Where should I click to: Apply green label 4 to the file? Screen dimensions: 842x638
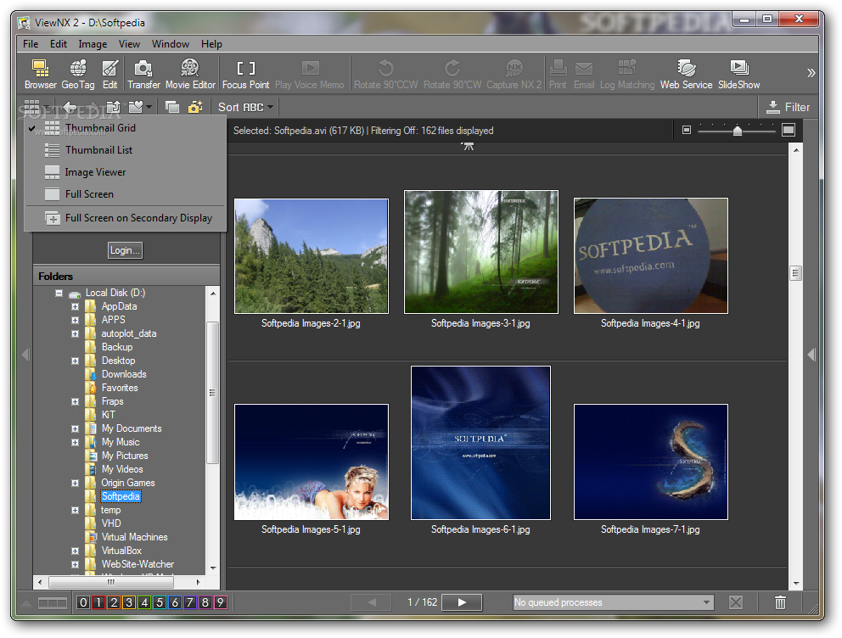[144, 602]
